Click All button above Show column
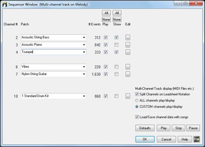The width and height of the screenshot is (205, 147). pos(117,13)
